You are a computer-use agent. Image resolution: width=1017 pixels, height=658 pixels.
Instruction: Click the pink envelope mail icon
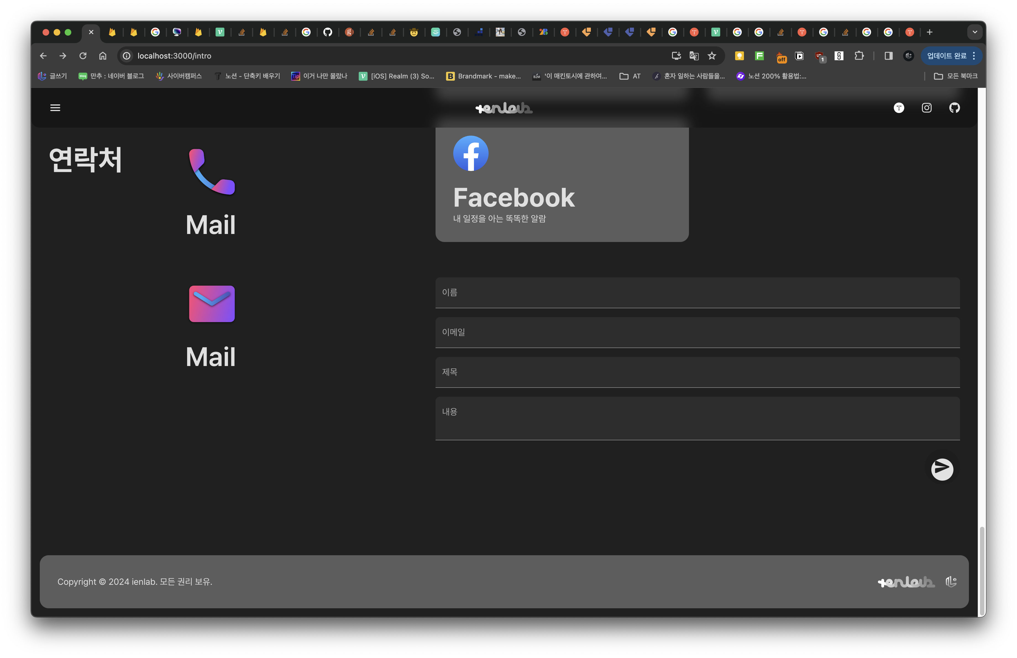pos(212,304)
